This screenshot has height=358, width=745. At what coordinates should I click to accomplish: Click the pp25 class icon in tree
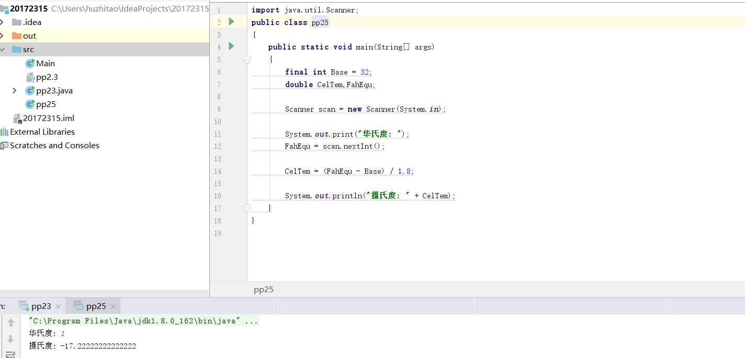(30, 104)
